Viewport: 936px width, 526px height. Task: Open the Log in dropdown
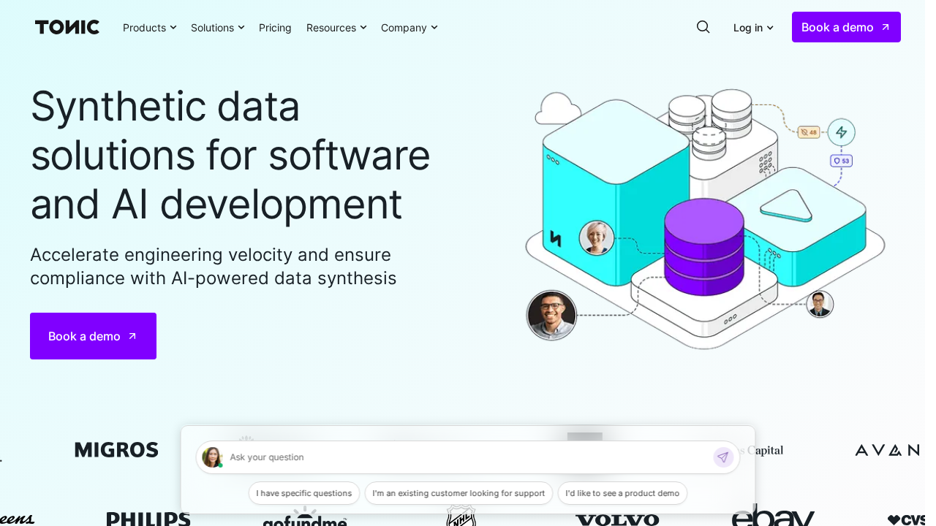pos(753,28)
